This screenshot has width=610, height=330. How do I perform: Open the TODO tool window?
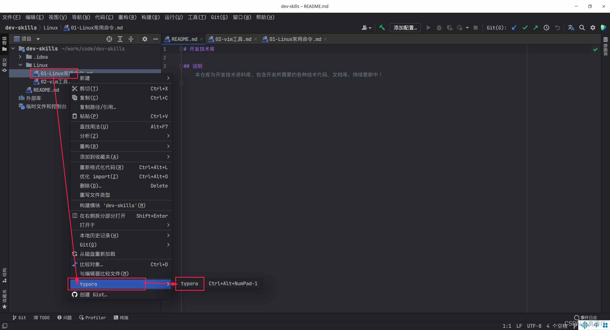tap(42, 318)
